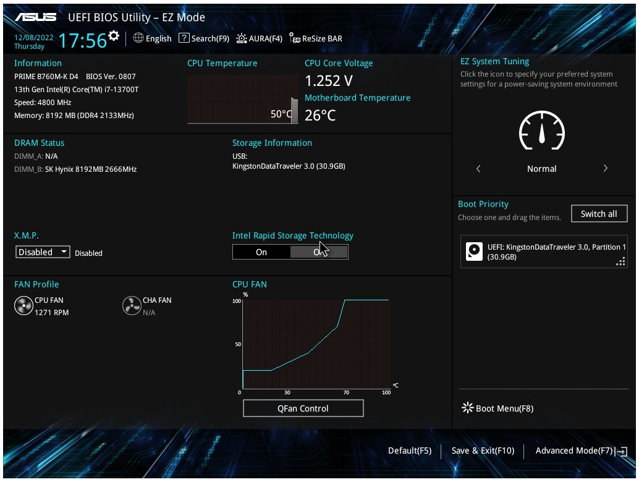Click the CPU FAN curve graph

(x=316, y=344)
